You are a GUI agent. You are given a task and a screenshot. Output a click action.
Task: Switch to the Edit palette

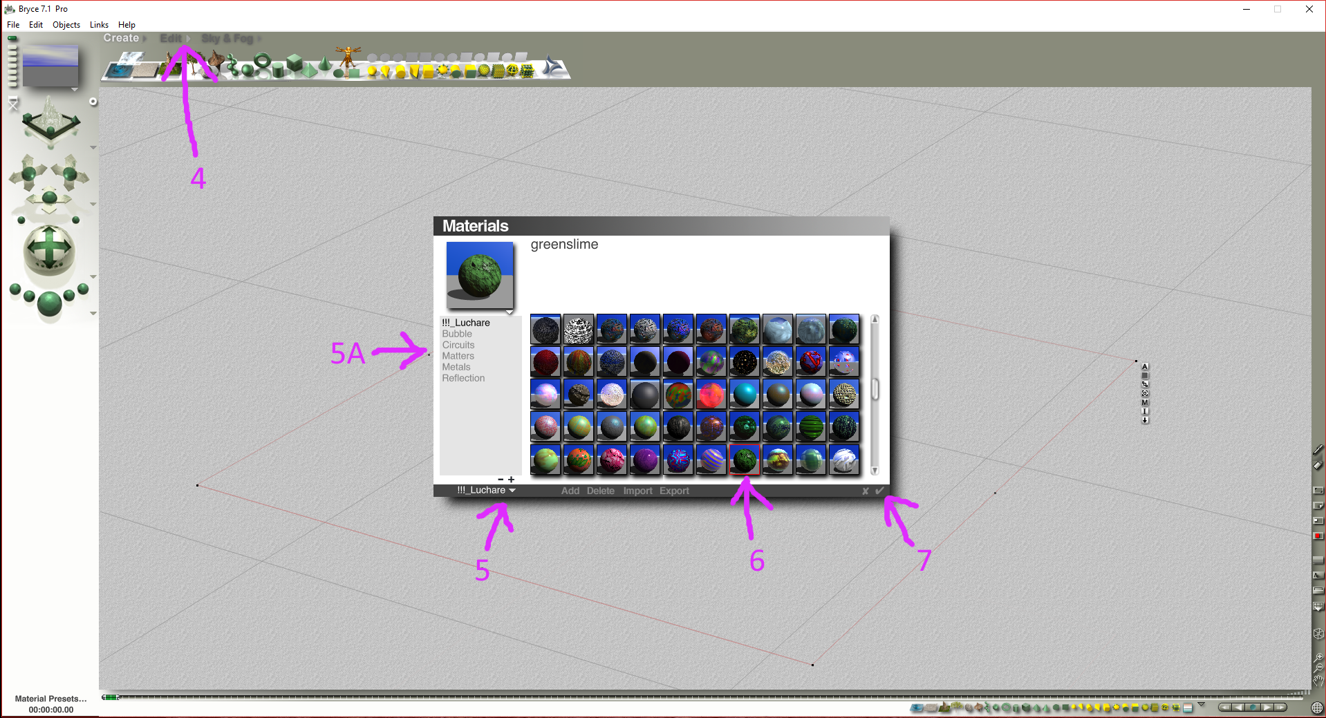click(x=170, y=39)
